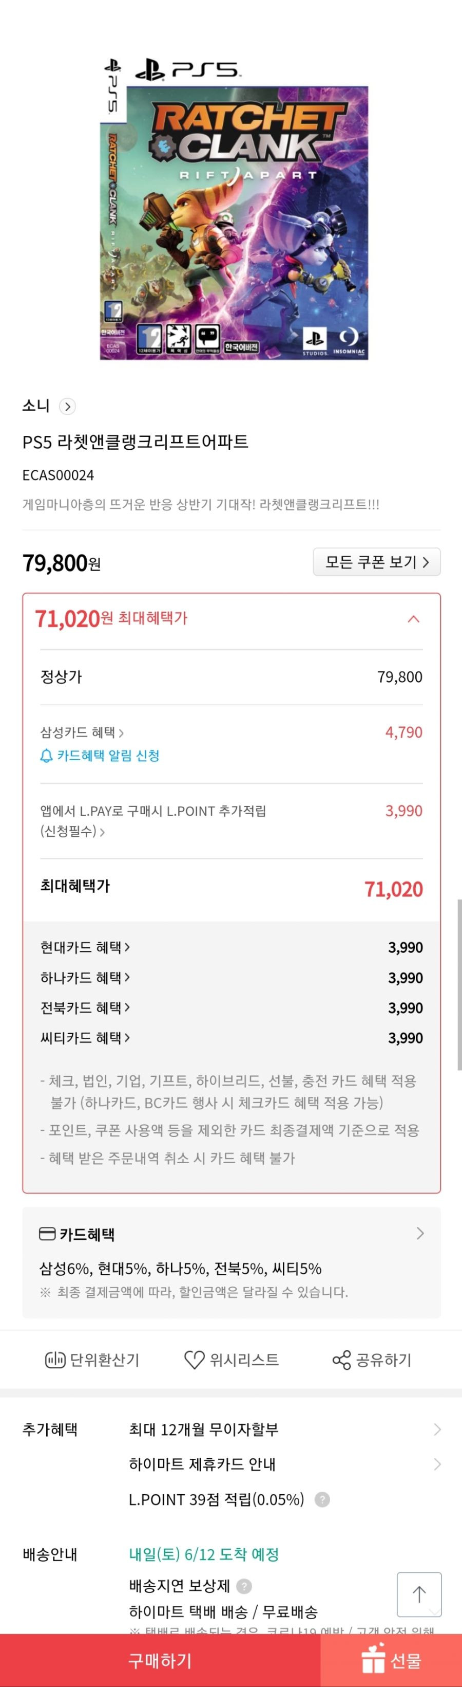Click 모든 쿠폰 보기 button
Image resolution: width=462 pixels, height=1687 pixels.
click(377, 562)
